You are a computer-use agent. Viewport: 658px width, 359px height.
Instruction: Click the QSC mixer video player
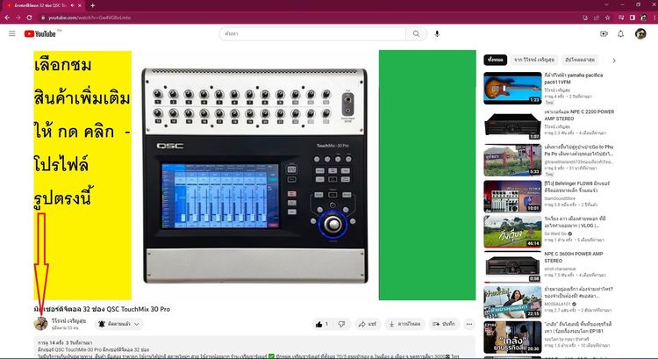pos(254,175)
